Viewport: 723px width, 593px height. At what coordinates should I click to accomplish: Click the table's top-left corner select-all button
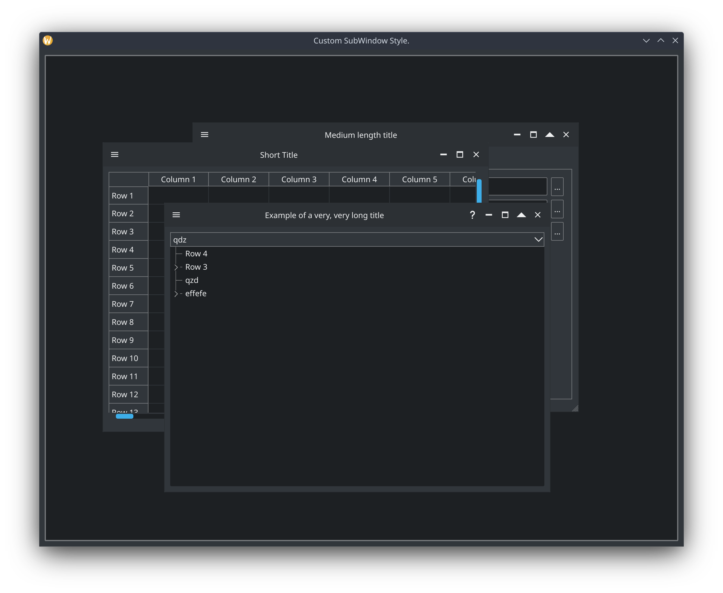[129, 179]
